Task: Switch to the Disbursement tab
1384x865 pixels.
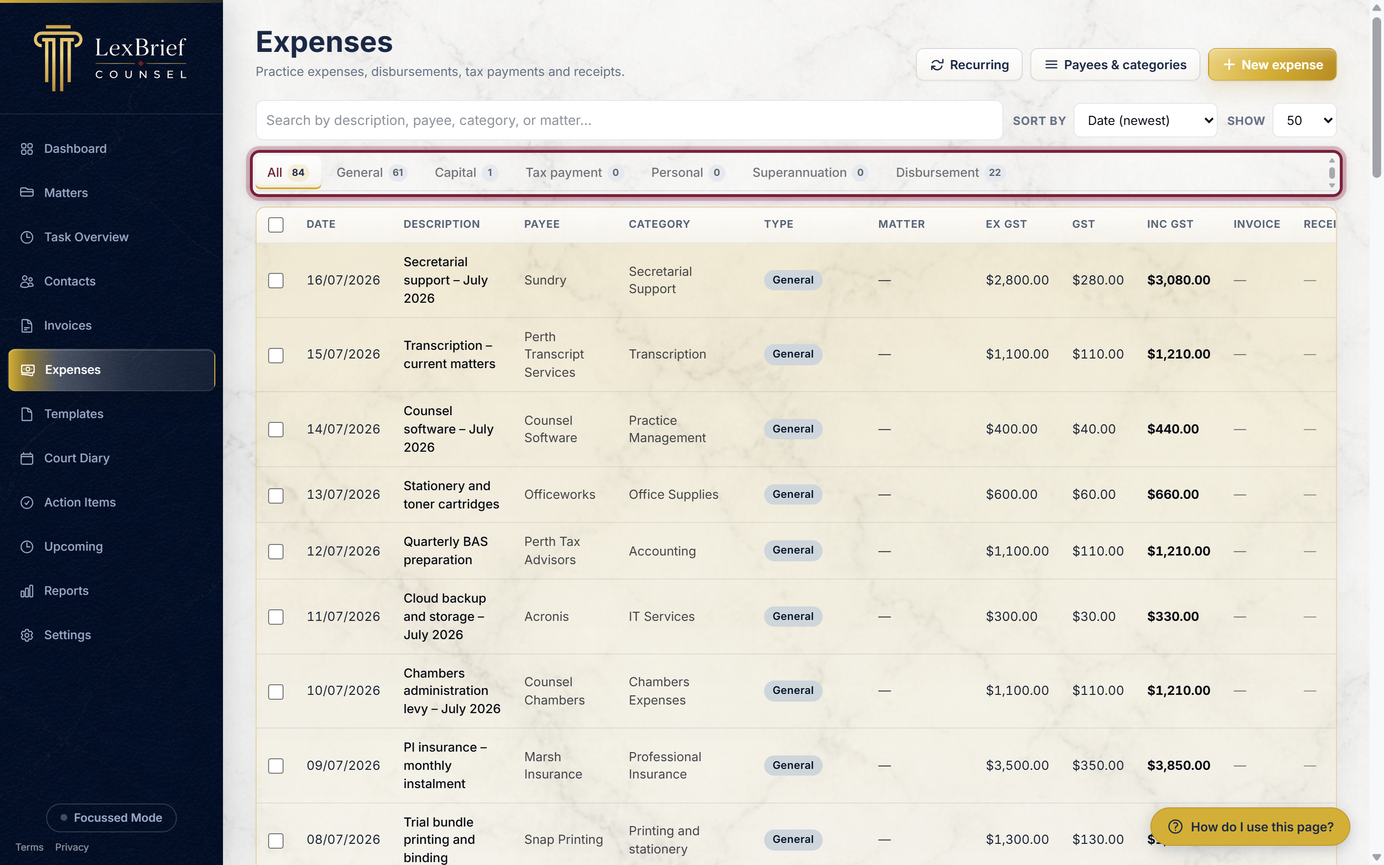Action: click(950, 172)
